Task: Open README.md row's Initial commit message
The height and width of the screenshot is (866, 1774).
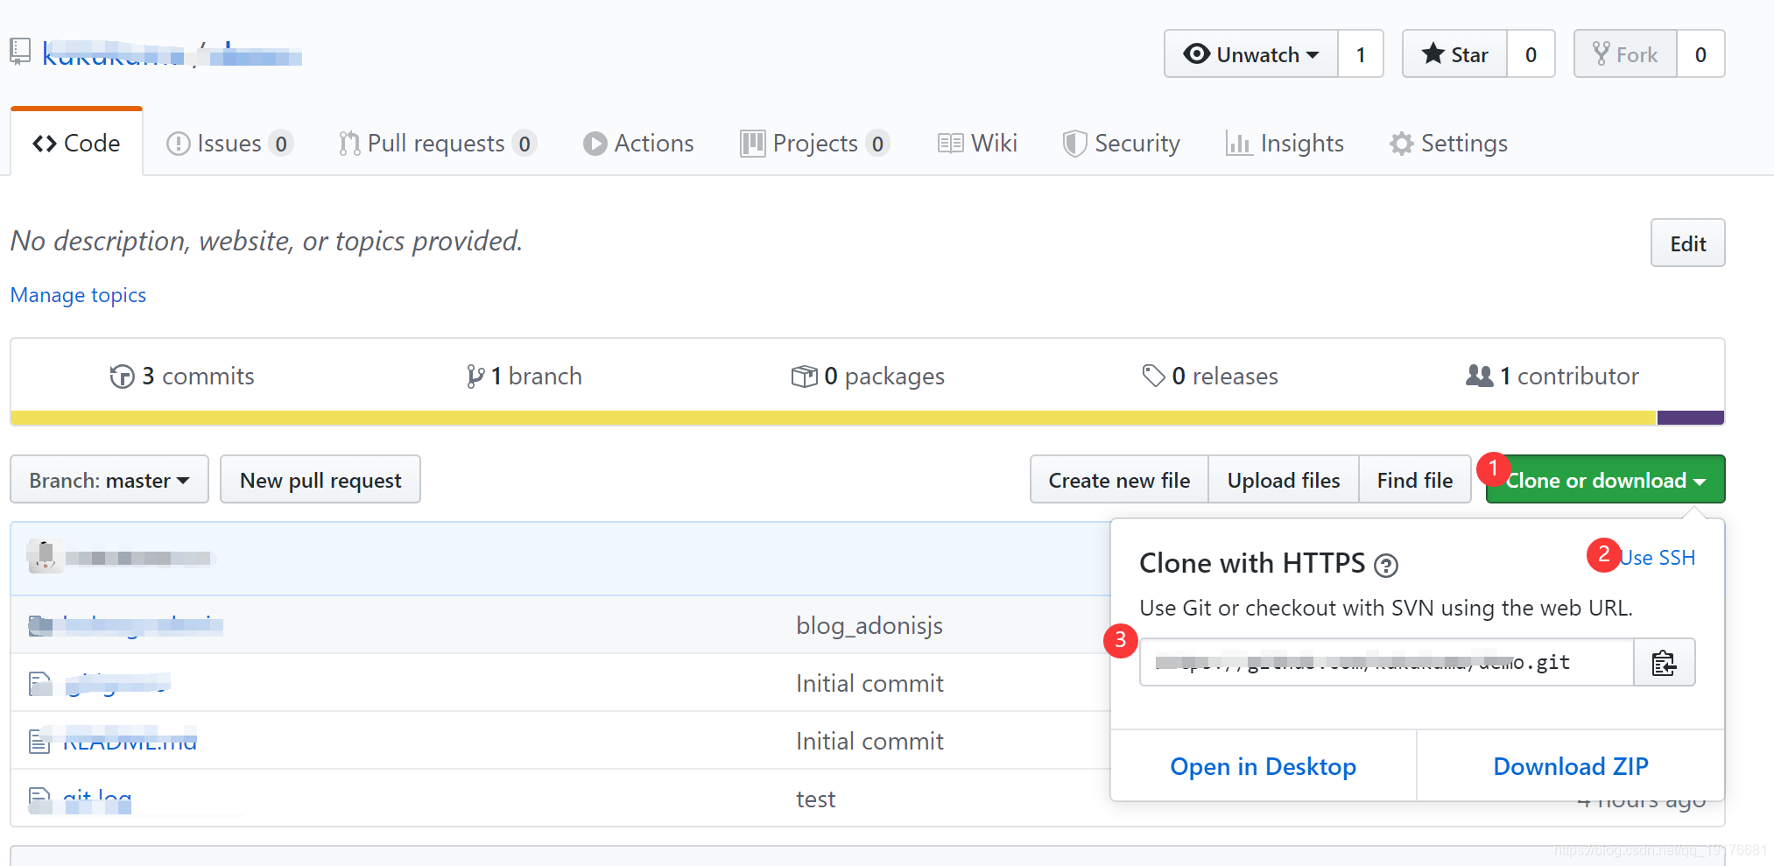Action: point(869,742)
